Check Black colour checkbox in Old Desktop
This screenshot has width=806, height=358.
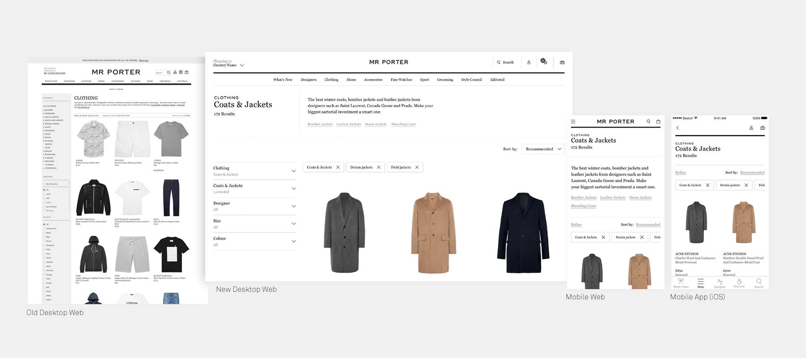point(44,233)
